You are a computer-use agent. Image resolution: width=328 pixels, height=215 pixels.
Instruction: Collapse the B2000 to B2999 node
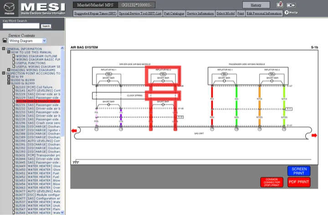point(9,83)
